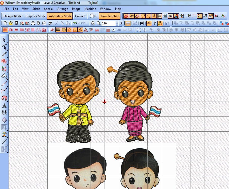Choose the fur stitch ring tool
229x189 pixels.
coord(4,98)
